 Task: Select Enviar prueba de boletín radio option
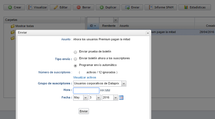(x=75, y=52)
